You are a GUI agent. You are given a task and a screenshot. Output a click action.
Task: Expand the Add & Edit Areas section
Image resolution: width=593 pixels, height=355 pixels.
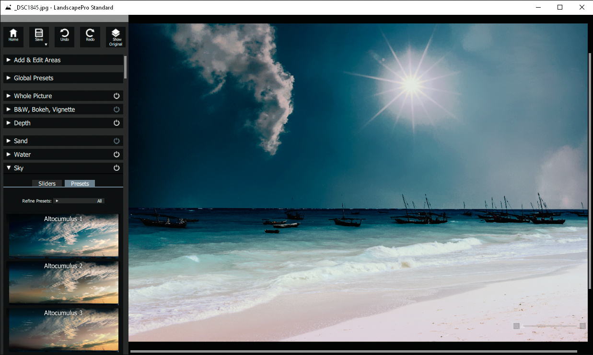point(37,60)
